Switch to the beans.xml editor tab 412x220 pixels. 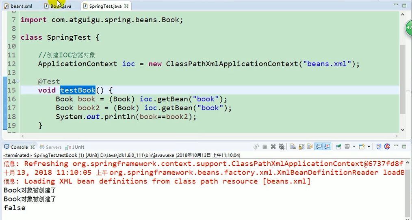(18, 6)
